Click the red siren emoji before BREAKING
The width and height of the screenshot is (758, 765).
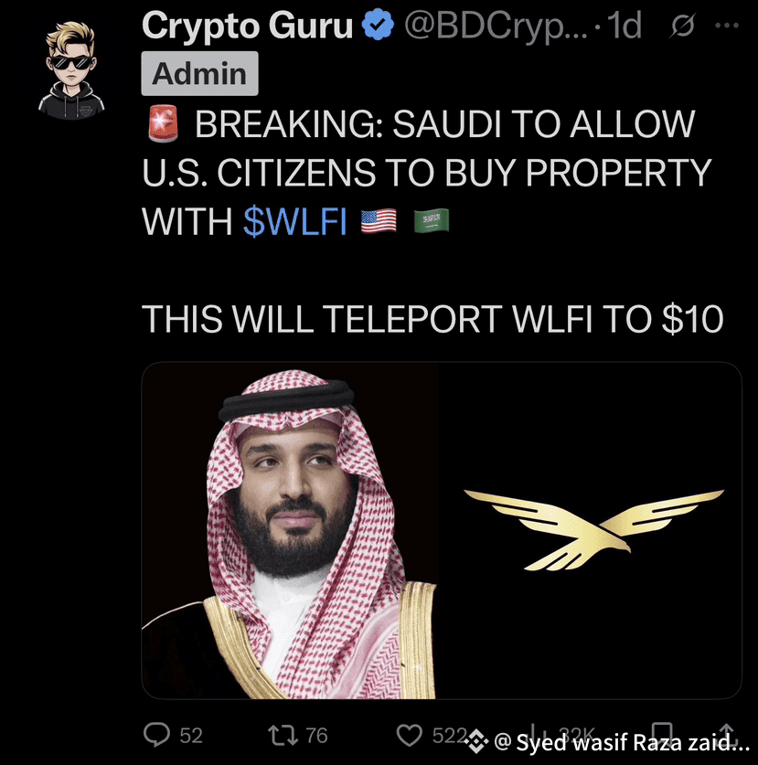click(163, 124)
